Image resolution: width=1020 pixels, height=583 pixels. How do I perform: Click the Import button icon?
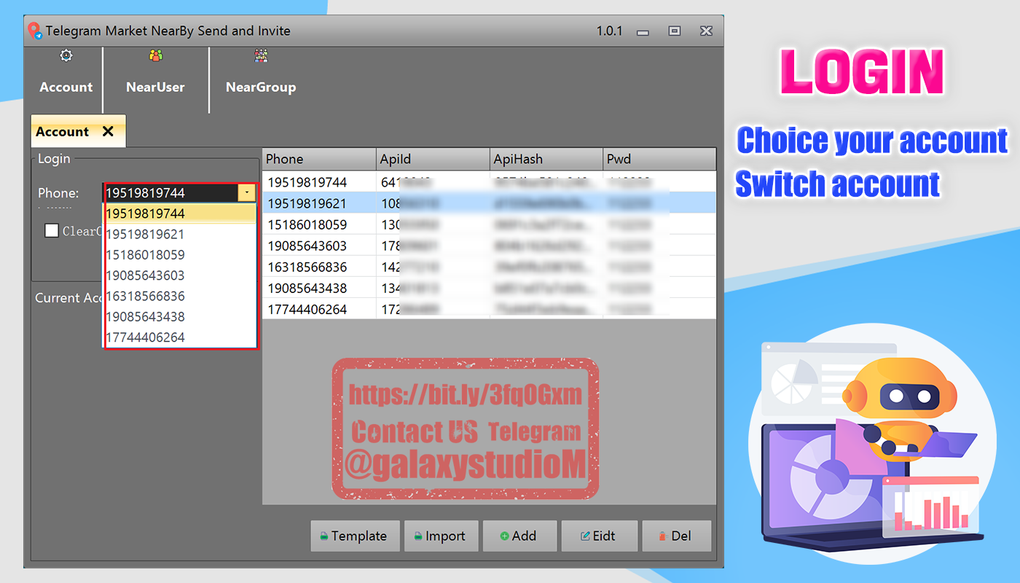(x=418, y=536)
